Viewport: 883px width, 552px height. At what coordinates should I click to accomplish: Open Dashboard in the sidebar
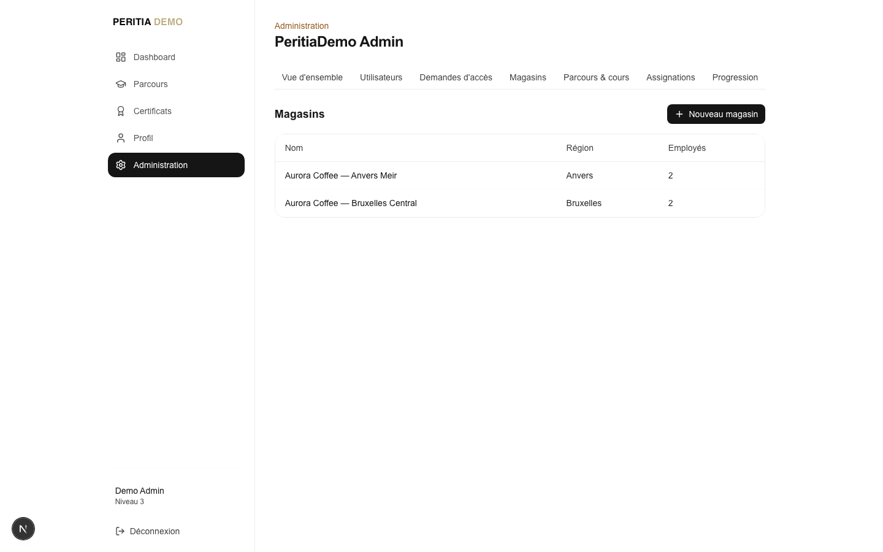[176, 57]
